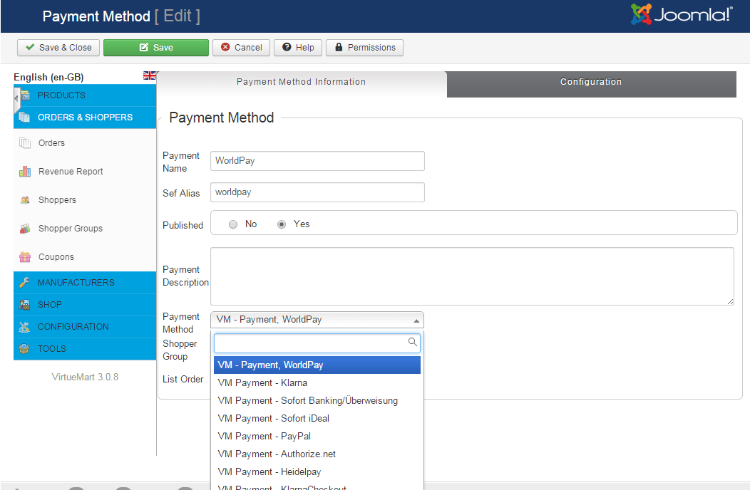Click the Shoppers people icon
Viewport: 750px width, 490px height.
pos(25,200)
